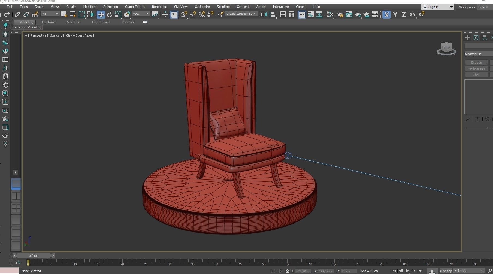
Task: Open the Render Setup teapot icon
Action: [x=340, y=14]
